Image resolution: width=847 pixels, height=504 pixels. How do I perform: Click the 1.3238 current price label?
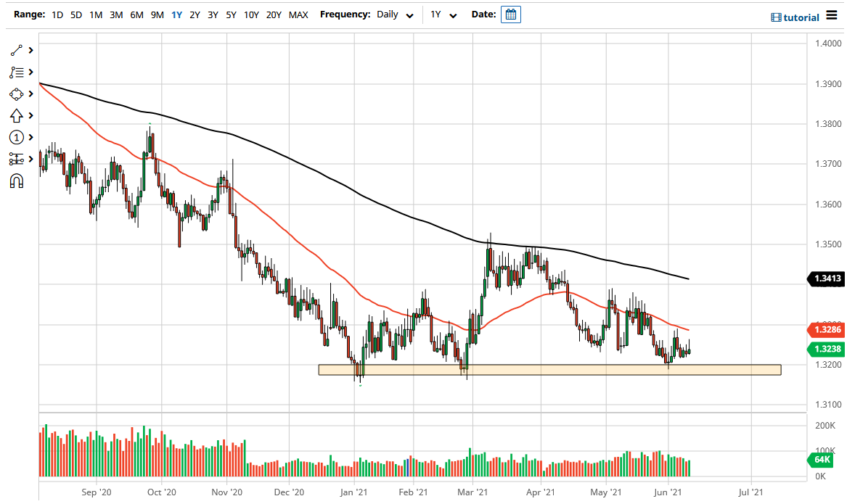(825, 349)
